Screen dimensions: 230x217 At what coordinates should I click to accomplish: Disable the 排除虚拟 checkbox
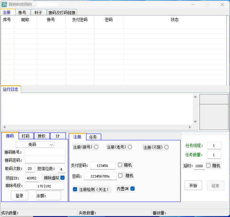[63, 178]
